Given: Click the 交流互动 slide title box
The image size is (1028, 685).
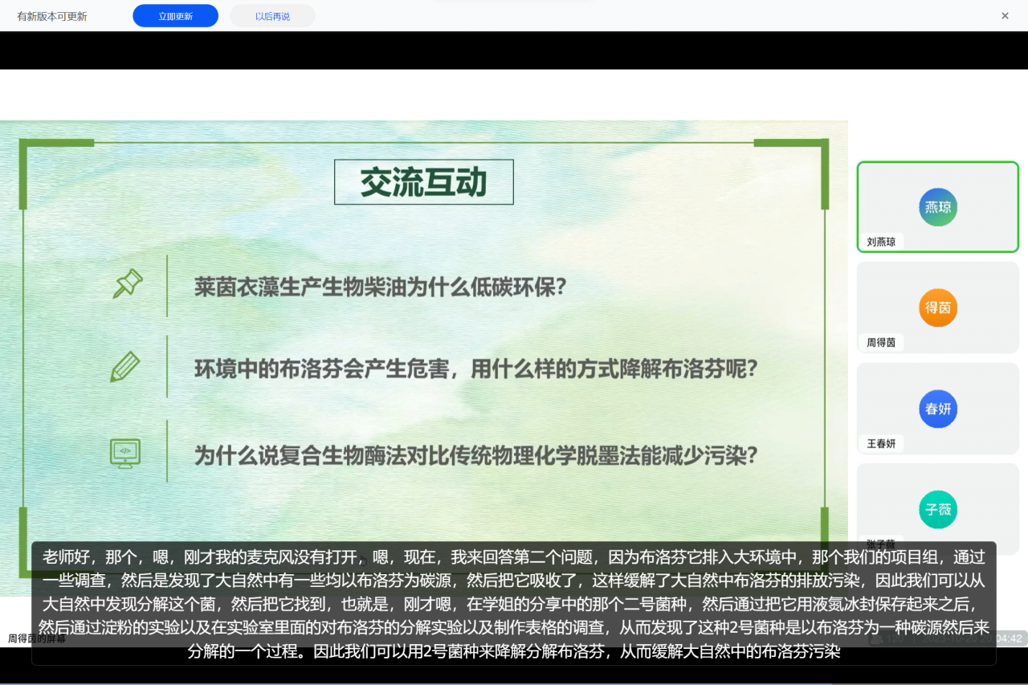Looking at the screenshot, I should coord(423,182).
